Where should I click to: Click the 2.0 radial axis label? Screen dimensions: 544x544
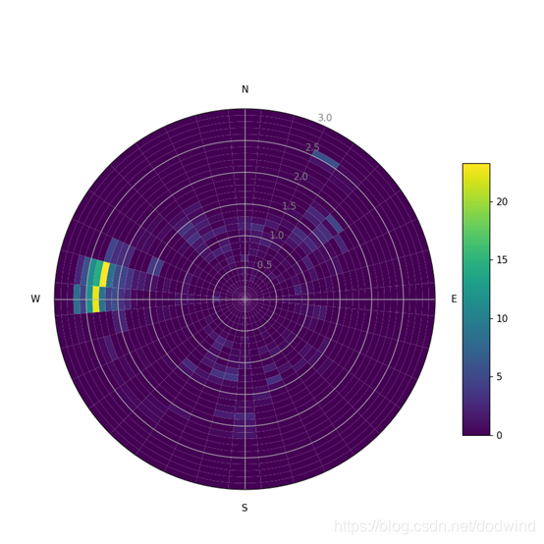coord(300,177)
